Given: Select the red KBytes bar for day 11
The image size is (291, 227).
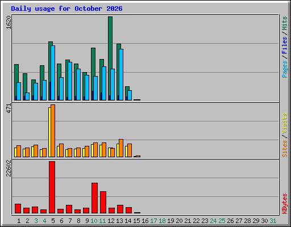Looking at the screenshot, I should 103,203.
